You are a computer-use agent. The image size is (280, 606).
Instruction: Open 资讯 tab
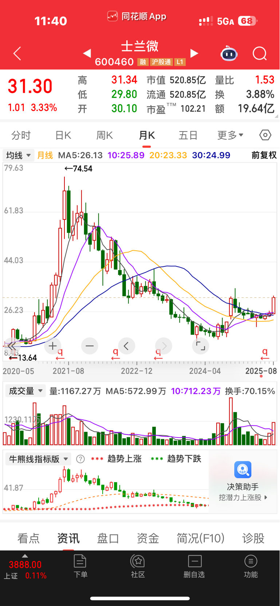(68, 538)
